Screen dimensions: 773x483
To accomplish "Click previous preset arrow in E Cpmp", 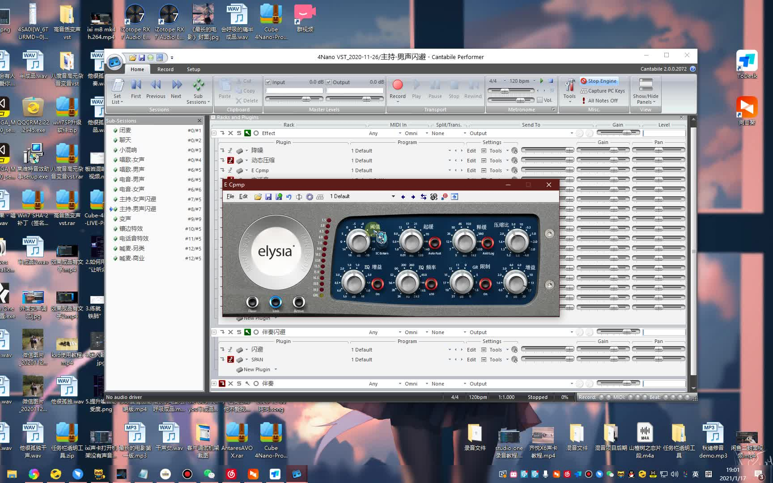I will [403, 197].
